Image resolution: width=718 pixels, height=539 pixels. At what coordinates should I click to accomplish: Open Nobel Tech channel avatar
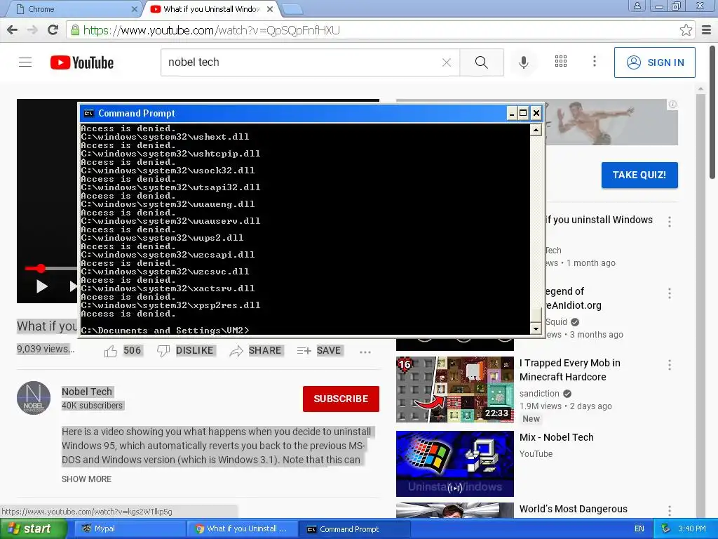point(34,397)
